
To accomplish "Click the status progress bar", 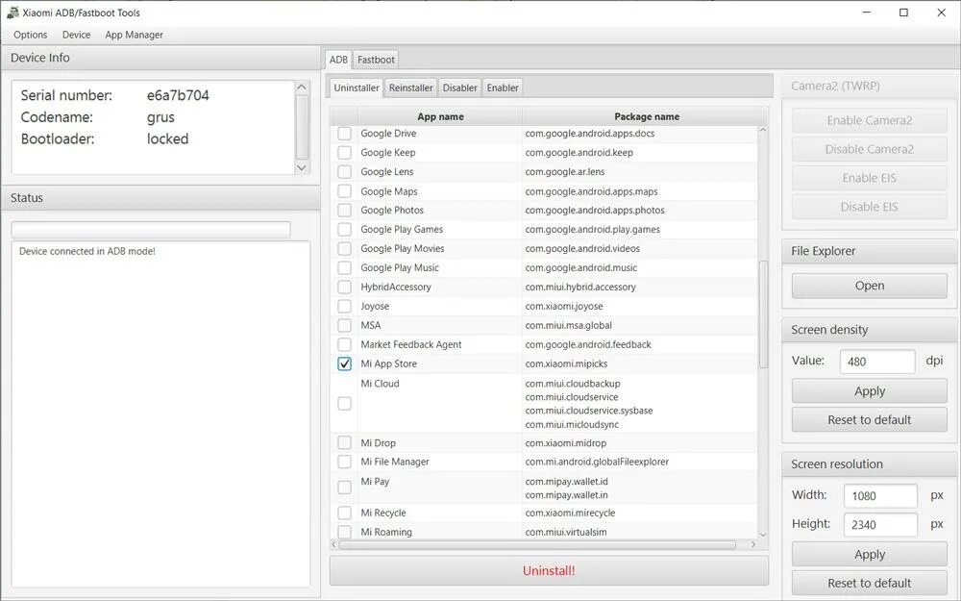I will 151,230.
